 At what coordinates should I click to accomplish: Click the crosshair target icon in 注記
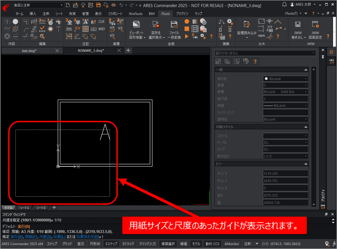(86, 29)
